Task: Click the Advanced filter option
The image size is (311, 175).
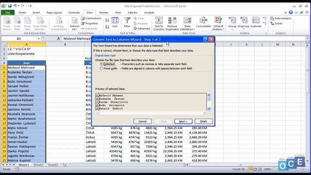Action: [141, 29]
